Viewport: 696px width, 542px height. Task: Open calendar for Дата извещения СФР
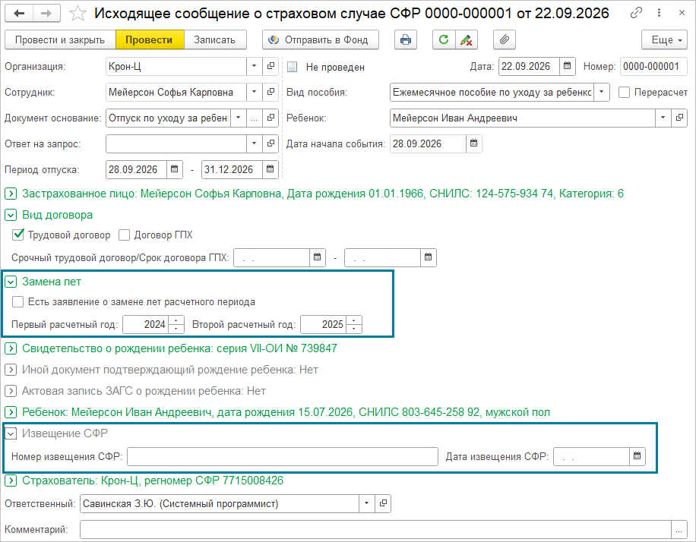tap(637, 456)
